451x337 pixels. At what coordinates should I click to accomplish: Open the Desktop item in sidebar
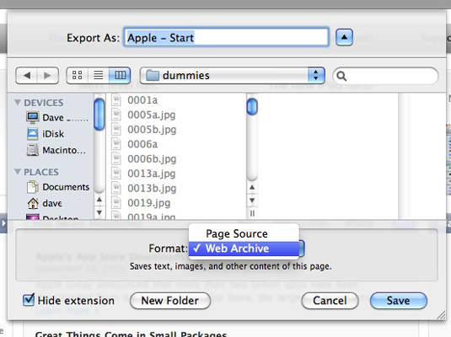pos(52,217)
